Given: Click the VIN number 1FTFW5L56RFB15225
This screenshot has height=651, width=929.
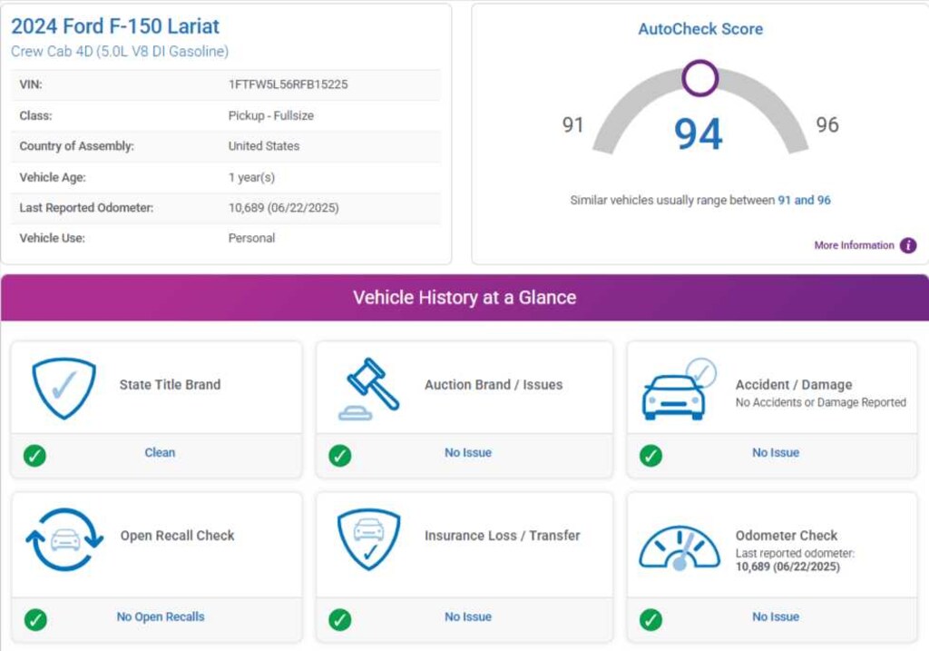Looking at the screenshot, I should pyautogui.click(x=288, y=84).
